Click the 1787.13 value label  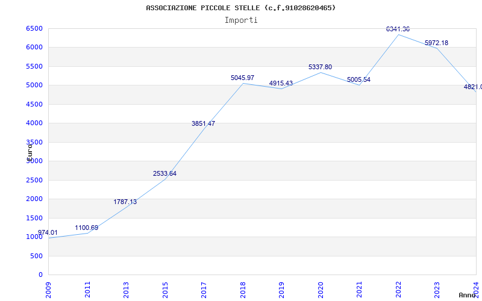[125, 202]
